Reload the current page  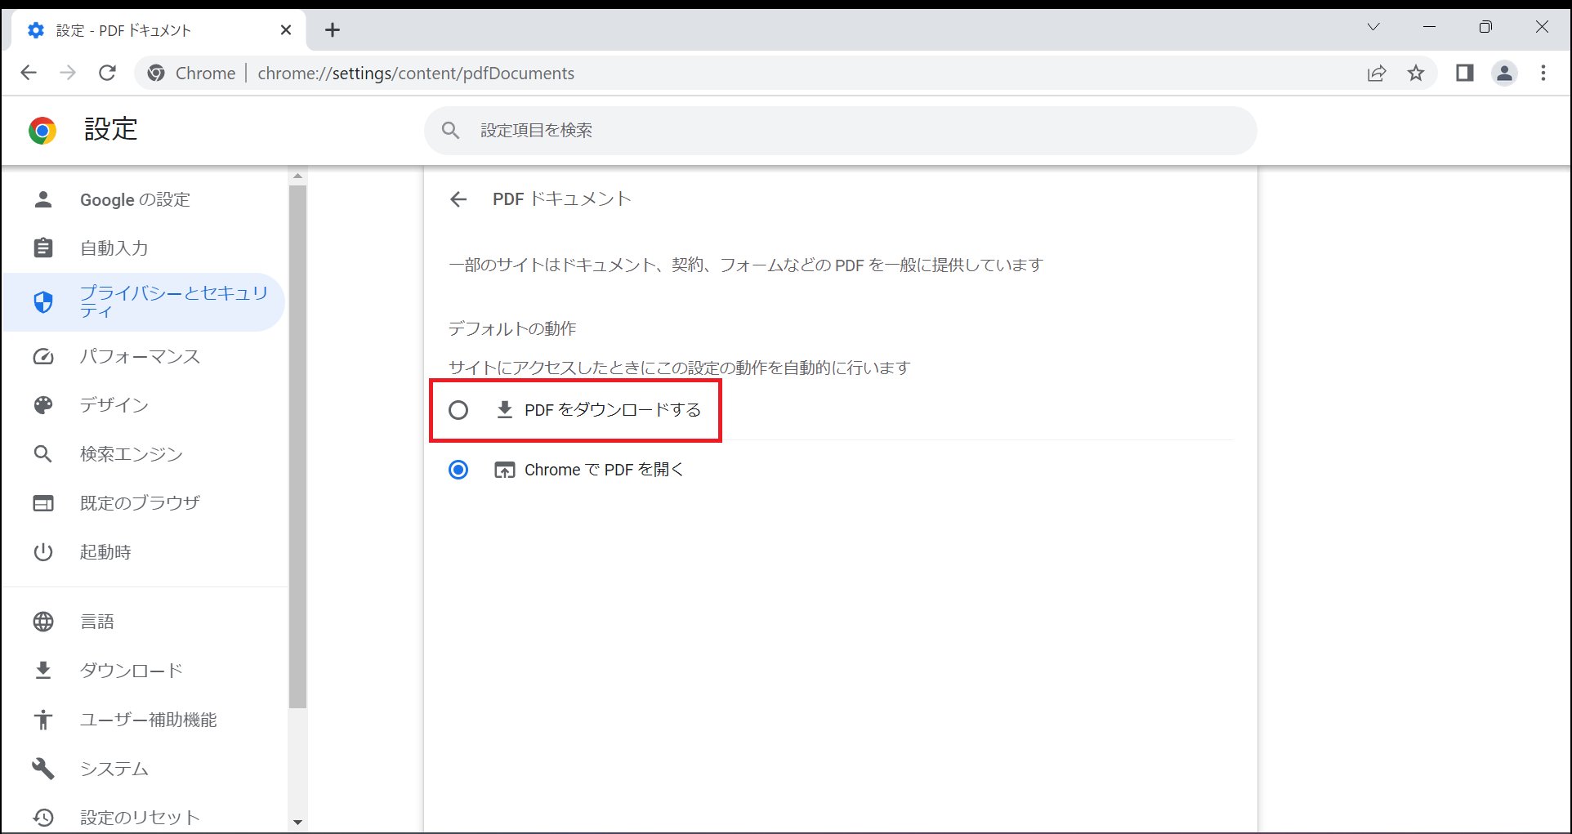pyautogui.click(x=107, y=73)
